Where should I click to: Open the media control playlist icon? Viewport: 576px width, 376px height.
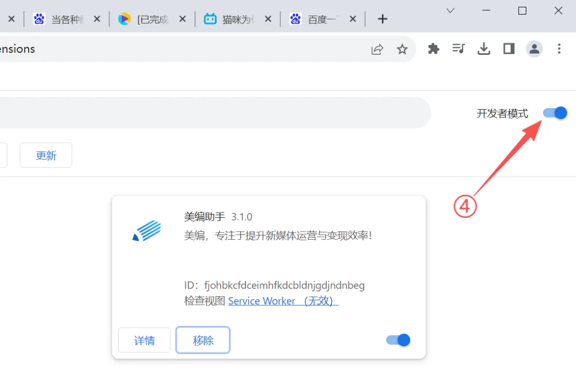(x=459, y=49)
